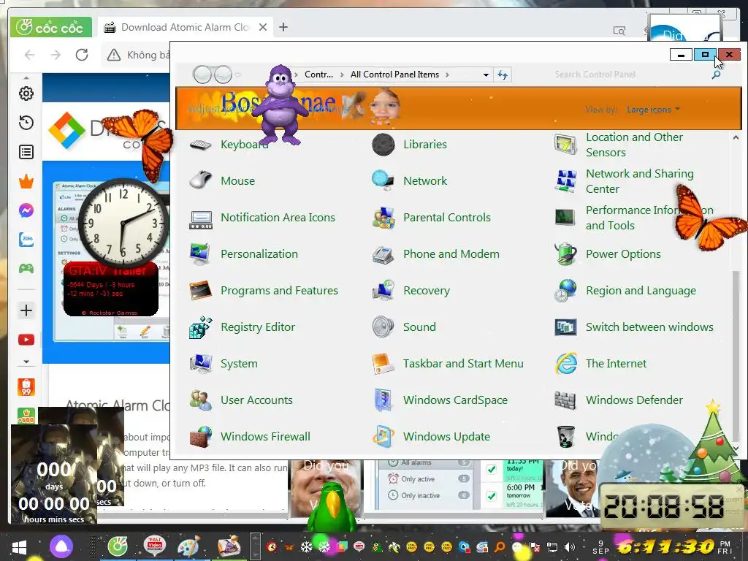Open the Windows Start menu
The width and height of the screenshot is (748, 561).
(x=19, y=546)
